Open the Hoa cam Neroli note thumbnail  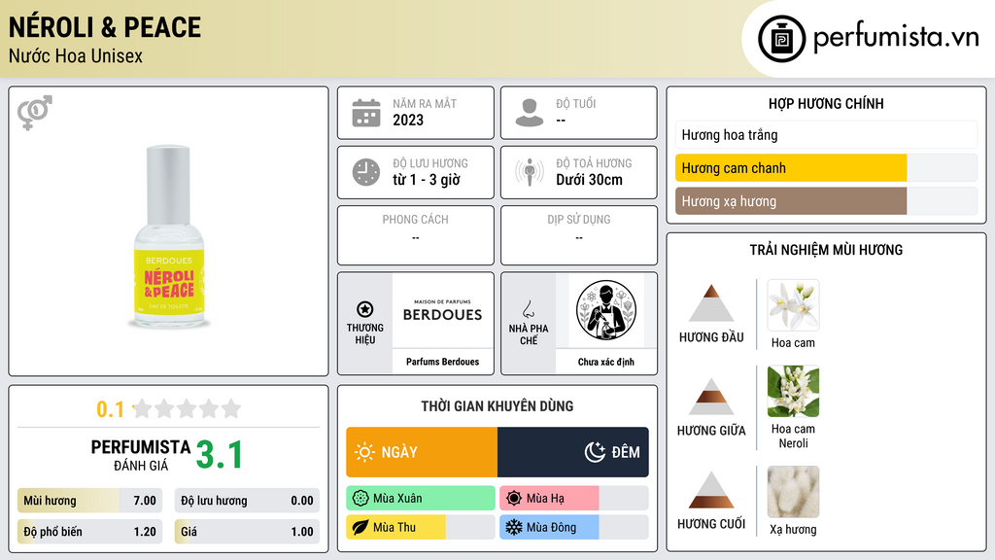793,391
